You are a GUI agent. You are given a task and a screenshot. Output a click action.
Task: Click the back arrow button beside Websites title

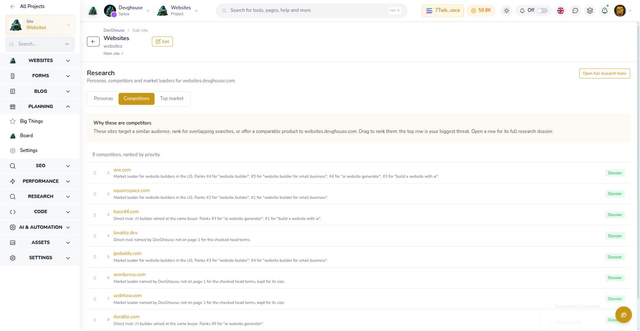click(x=93, y=41)
